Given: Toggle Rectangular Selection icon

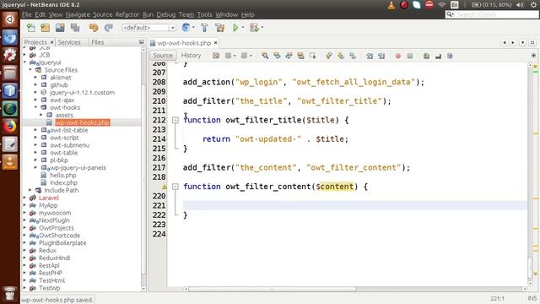Looking at the screenshot, I should (x=313, y=56).
